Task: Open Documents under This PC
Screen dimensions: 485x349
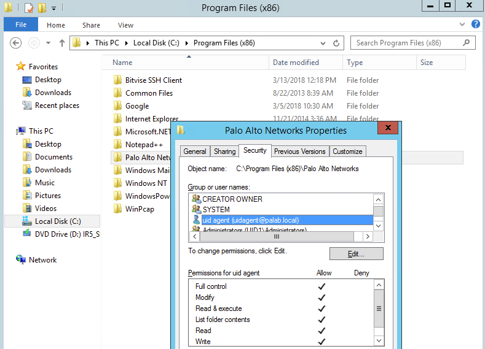Action: pos(53,157)
